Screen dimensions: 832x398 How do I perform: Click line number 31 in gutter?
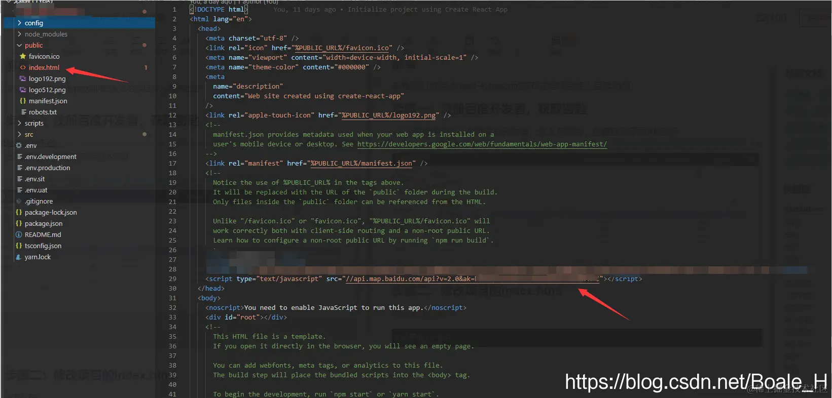(172, 298)
